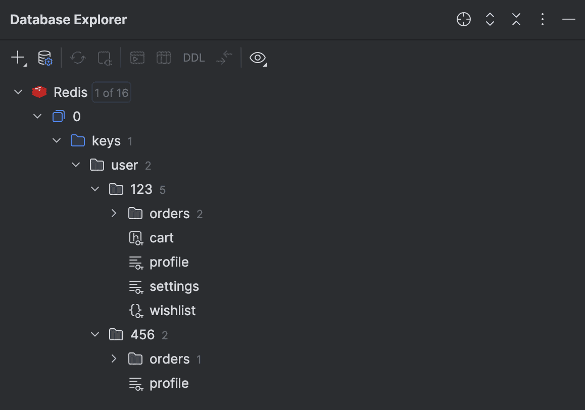Viewport: 585px width, 410px height.
Task: Select the settings key under 123
Action: (174, 286)
